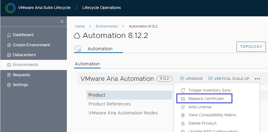Click the Create Environment icon in the sidebar

point(9,45)
